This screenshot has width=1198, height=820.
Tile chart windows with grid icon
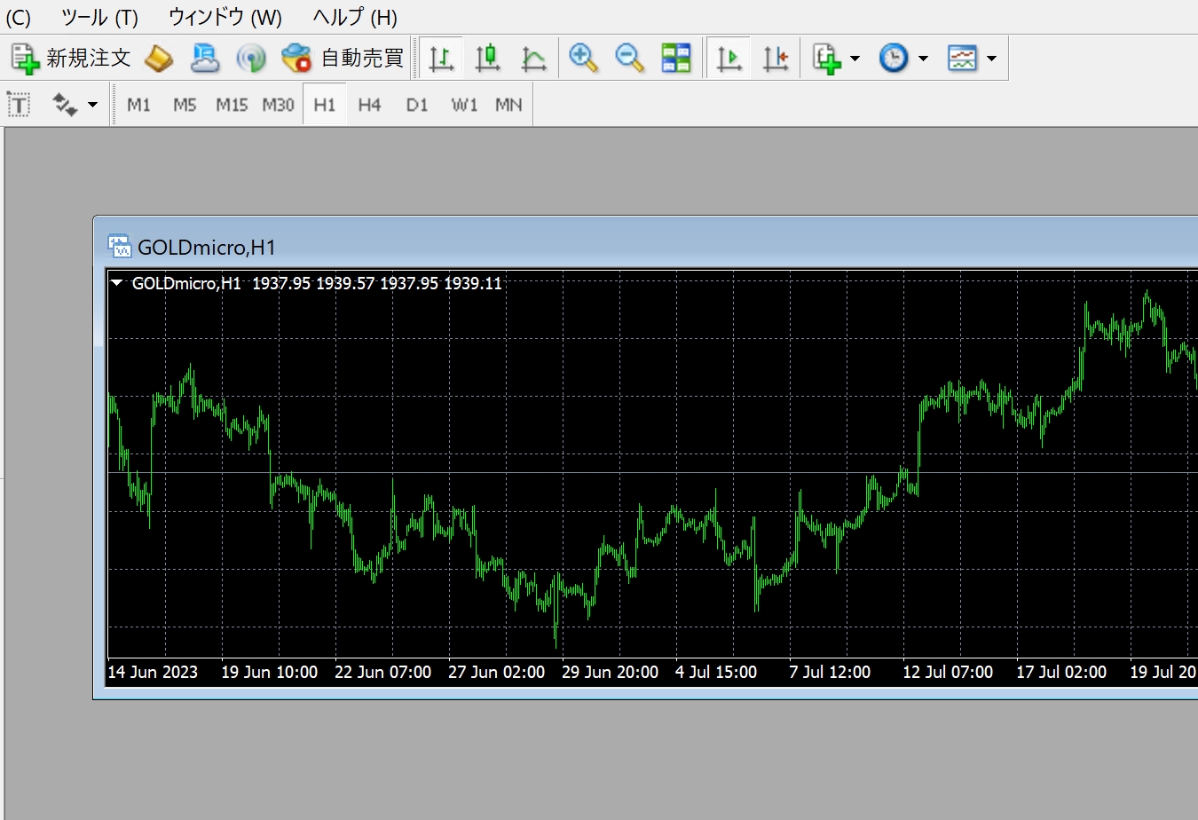point(676,59)
